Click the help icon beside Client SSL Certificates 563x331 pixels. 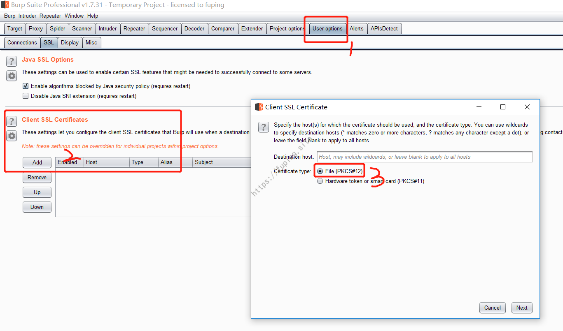pos(12,121)
